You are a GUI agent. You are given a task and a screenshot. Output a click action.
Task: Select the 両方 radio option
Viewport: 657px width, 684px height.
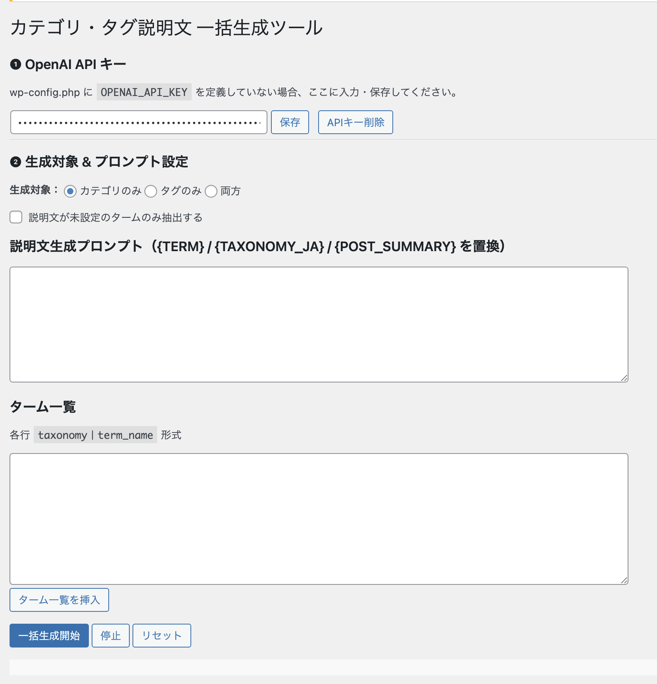211,191
